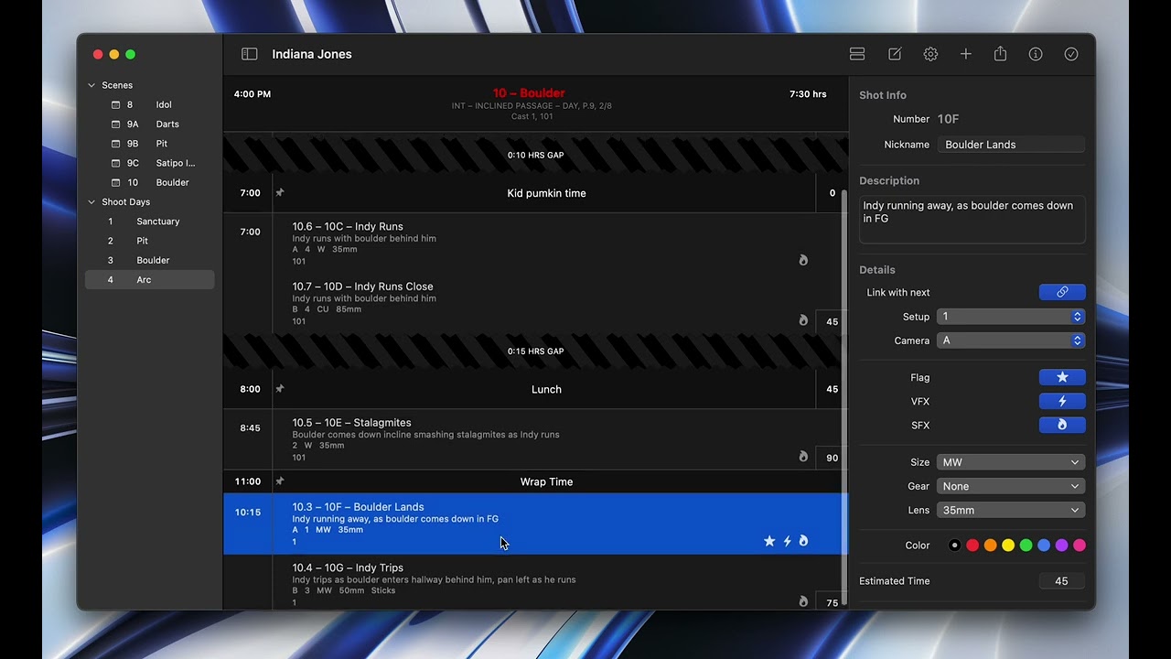Open the Gear dropdown showing None
Viewport: 1171px width, 659px height.
pyautogui.click(x=1011, y=486)
